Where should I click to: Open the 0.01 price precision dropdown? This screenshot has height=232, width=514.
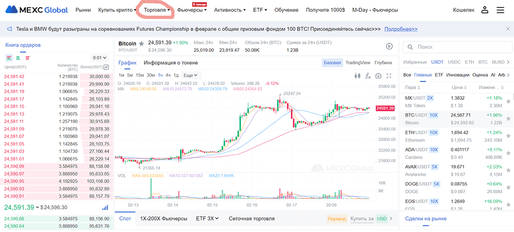[x=100, y=58]
